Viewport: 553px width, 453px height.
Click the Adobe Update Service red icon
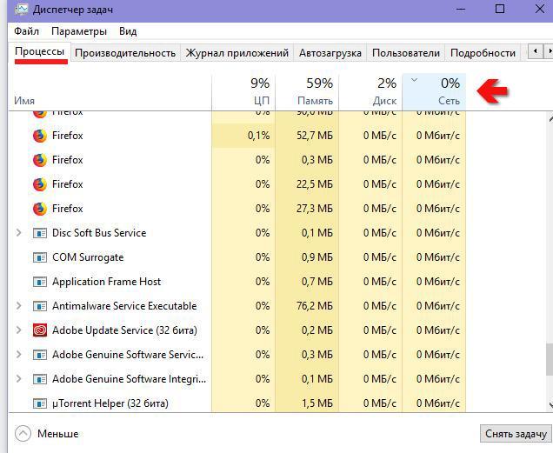(x=39, y=330)
